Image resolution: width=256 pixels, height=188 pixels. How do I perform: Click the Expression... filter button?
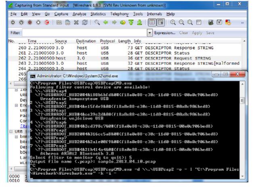pos(165,33)
